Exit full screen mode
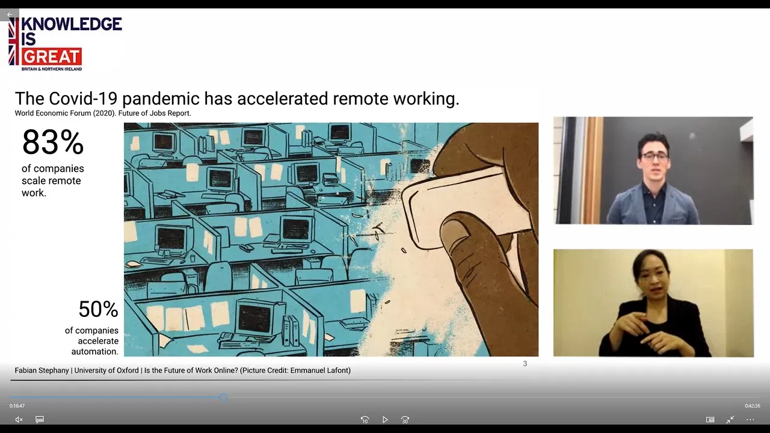Screen dimensions: 770x433 coord(730,419)
